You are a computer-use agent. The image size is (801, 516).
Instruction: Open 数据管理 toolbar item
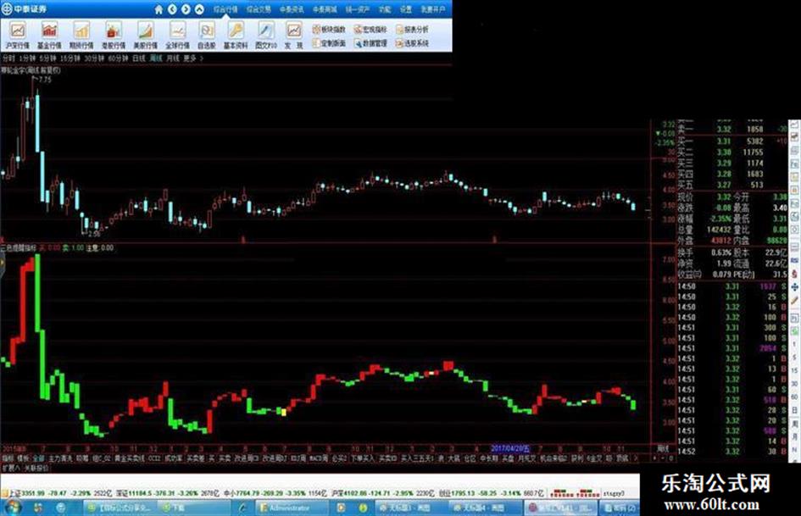[x=370, y=43]
